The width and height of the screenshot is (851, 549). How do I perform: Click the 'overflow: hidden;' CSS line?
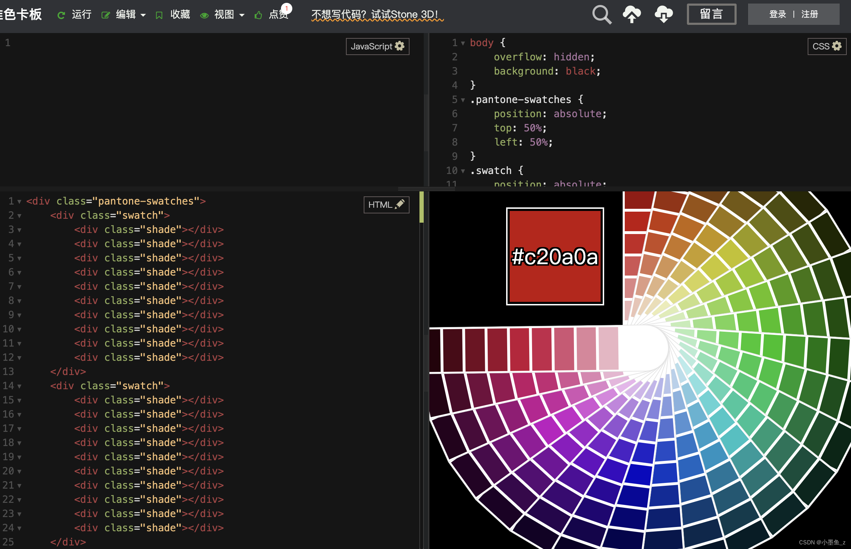[x=544, y=57]
